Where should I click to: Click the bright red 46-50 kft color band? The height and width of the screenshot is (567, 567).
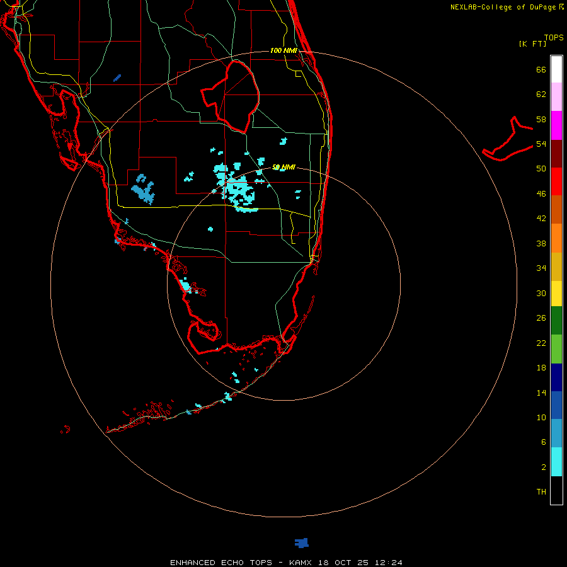pos(556,181)
